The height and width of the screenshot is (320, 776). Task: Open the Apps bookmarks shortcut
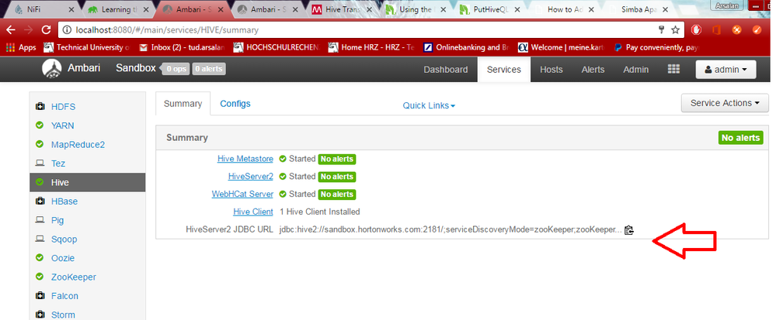[x=21, y=47]
